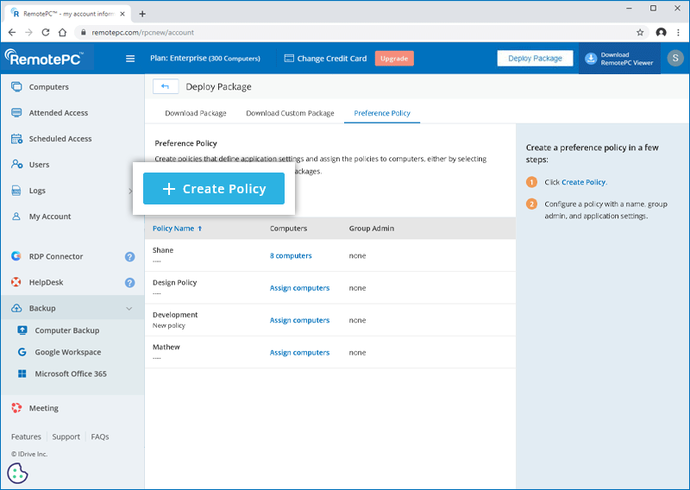The height and width of the screenshot is (490, 690).
Task: Open the Computers sidebar icon
Action: point(16,87)
